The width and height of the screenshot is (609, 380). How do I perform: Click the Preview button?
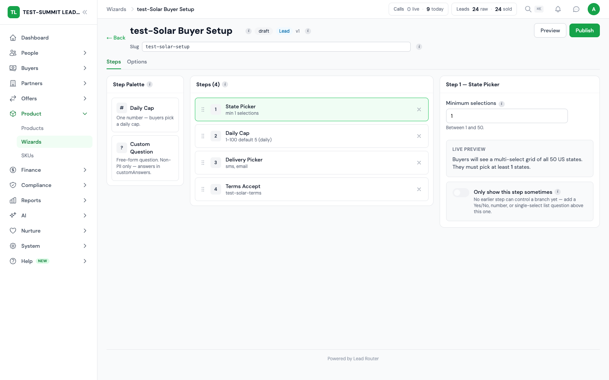550,30
